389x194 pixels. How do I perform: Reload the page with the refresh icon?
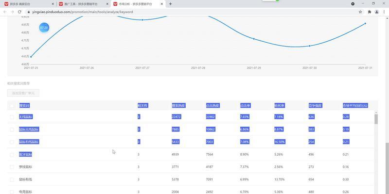click(19, 12)
